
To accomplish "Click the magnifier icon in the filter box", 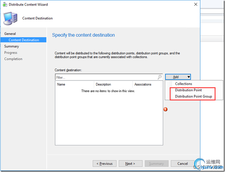I will pyautogui.click(x=160, y=77).
